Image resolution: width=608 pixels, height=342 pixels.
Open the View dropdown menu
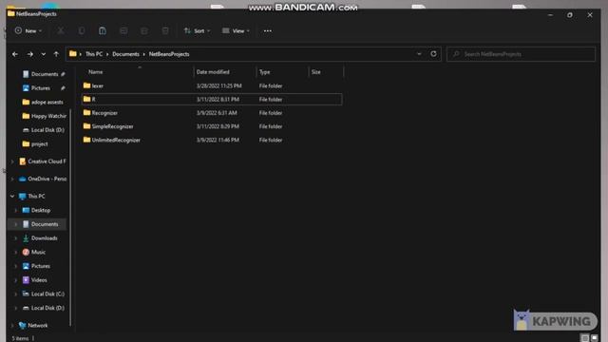(x=236, y=30)
